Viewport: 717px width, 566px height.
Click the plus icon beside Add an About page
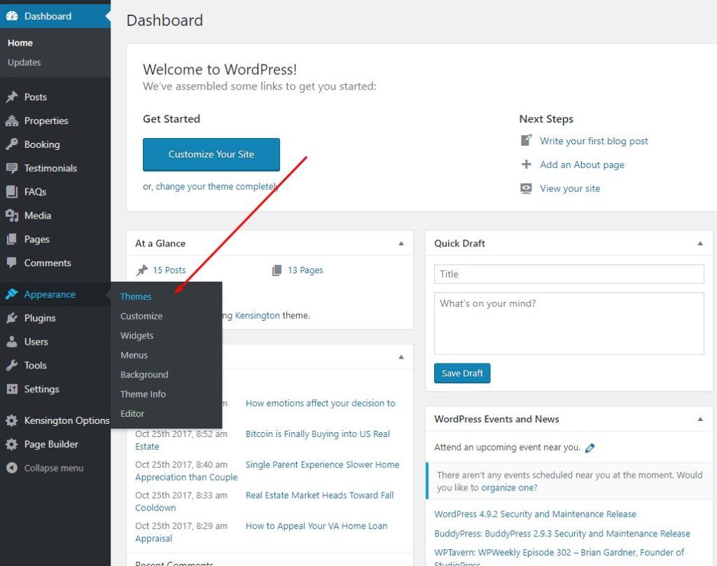coord(527,164)
